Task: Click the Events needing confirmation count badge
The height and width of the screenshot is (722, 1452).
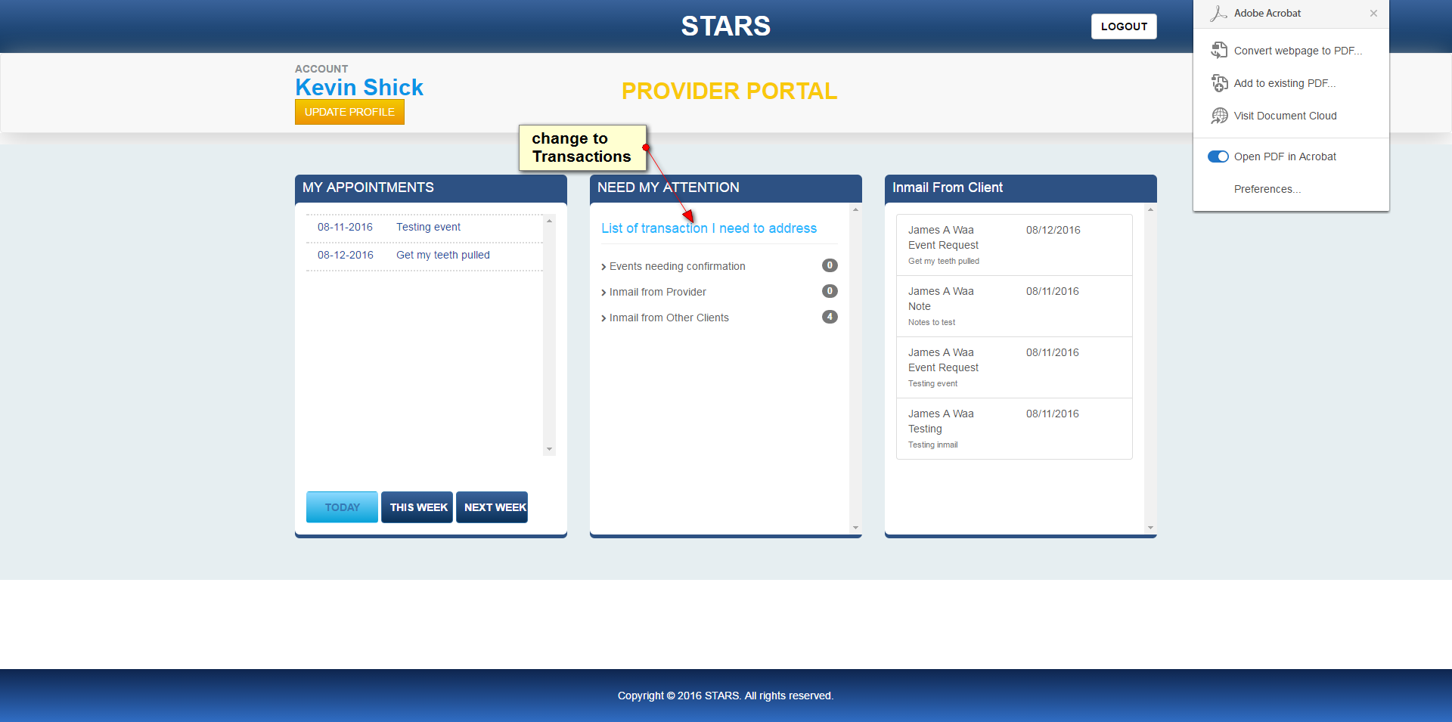Action: (x=830, y=265)
